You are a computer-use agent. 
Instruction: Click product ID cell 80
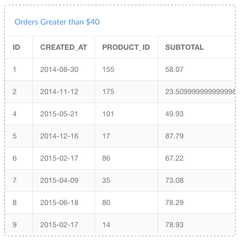click(x=106, y=203)
